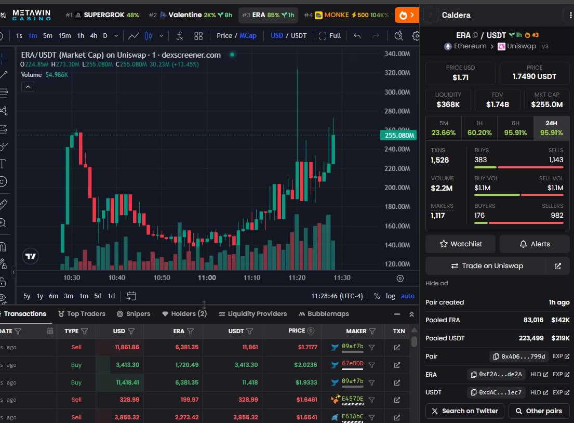Click Search on Twitter button
Screen dimensions: 574x423
[465, 411]
